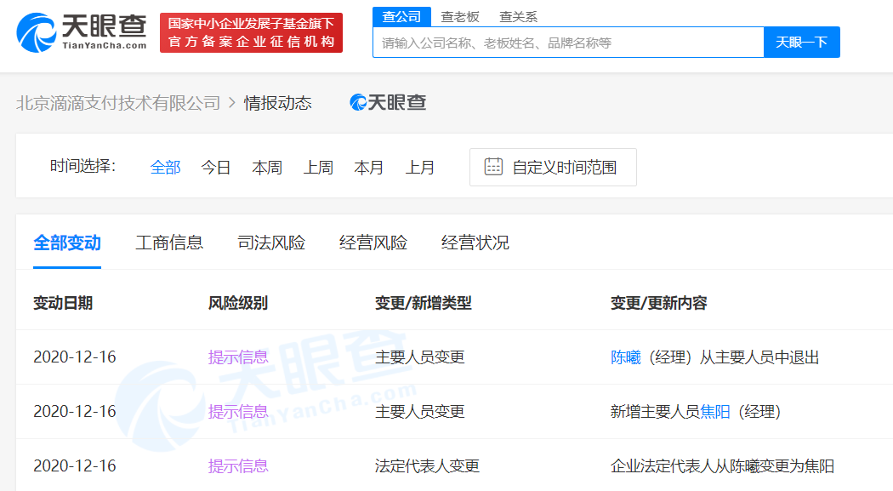Filter time by 上月

click(x=420, y=168)
